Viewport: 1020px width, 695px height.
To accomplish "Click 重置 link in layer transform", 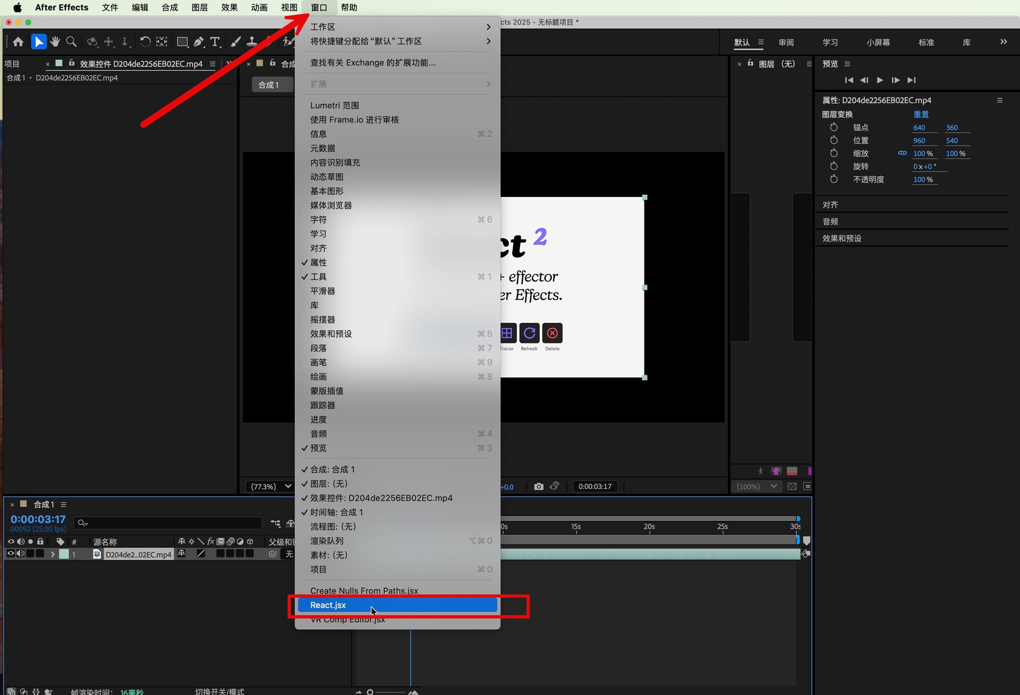I will 921,114.
